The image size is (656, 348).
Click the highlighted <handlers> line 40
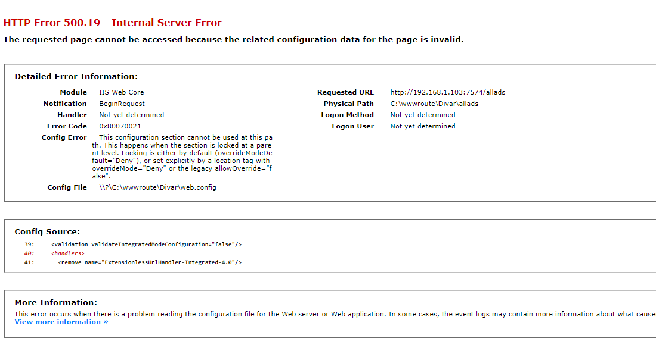(x=68, y=253)
